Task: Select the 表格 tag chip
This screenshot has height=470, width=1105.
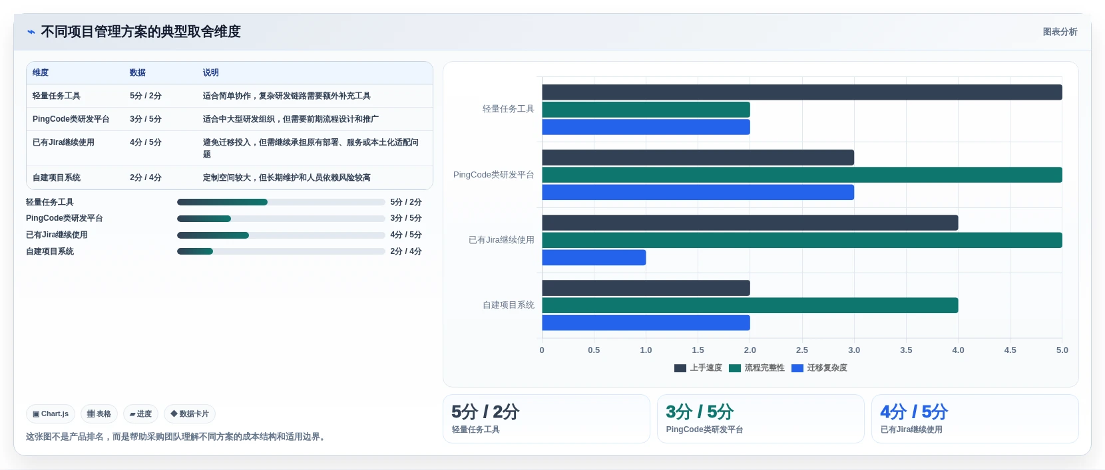Action: click(99, 413)
